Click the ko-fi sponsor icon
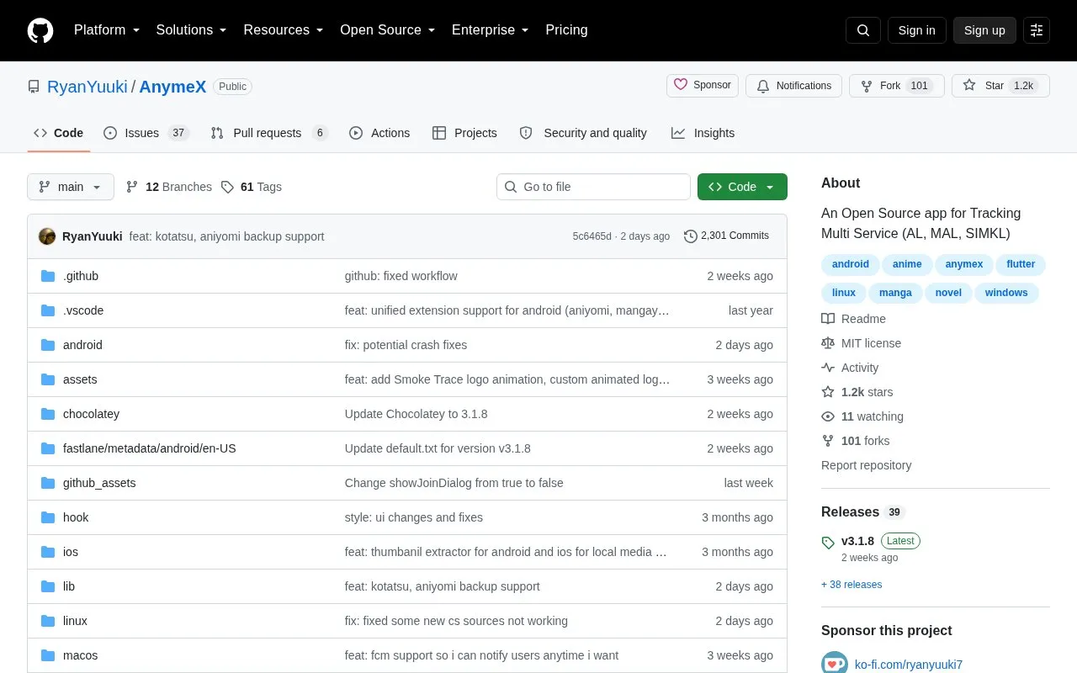The width and height of the screenshot is (1077, 673). [x=835, y=664]
